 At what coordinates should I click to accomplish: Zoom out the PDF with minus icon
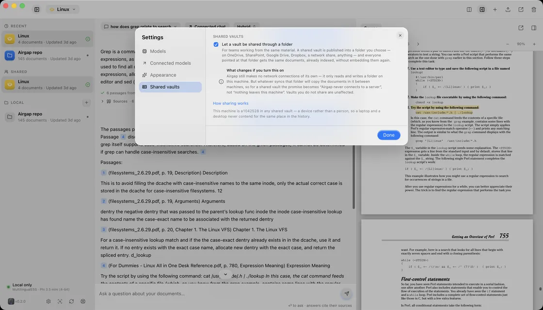coord(508,44)
